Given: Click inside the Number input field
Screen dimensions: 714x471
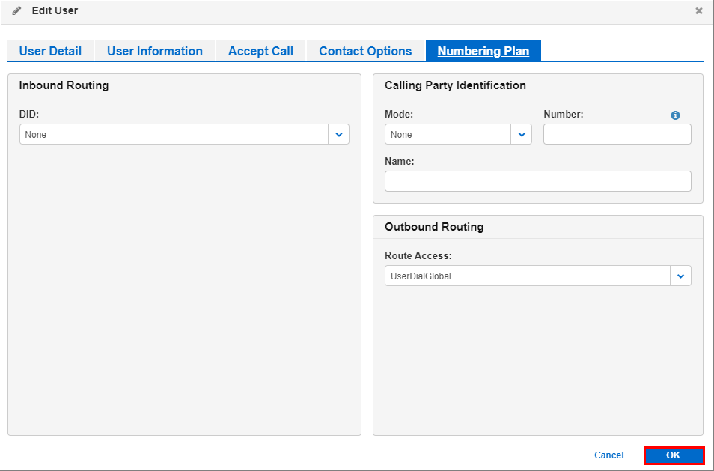Looking at the screenshot, I should 616,134.
